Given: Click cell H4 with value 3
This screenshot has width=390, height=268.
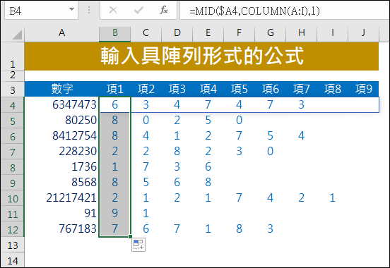Looking at the screenshot, I should pos(301,104).
